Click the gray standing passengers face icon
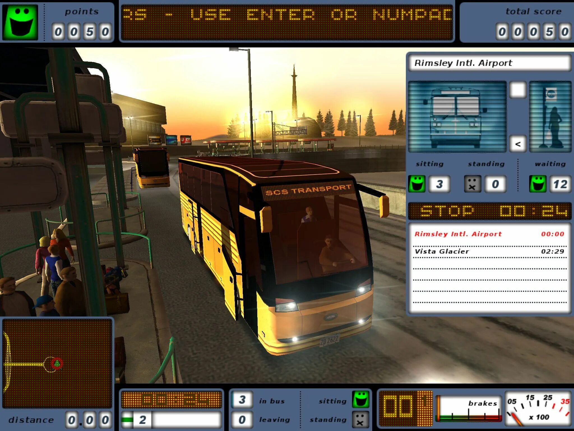Screen dimensions: 574x431 (x=473, y=184)
